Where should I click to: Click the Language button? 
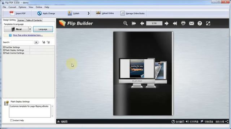tap(43, 29)
